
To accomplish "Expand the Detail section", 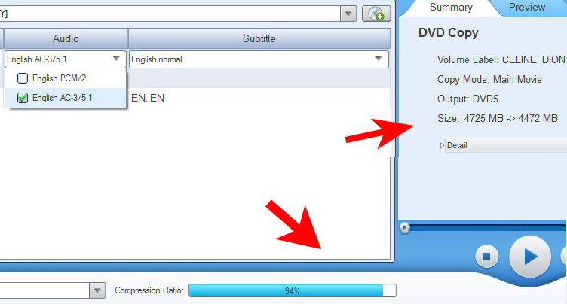I will pos(442,145).
